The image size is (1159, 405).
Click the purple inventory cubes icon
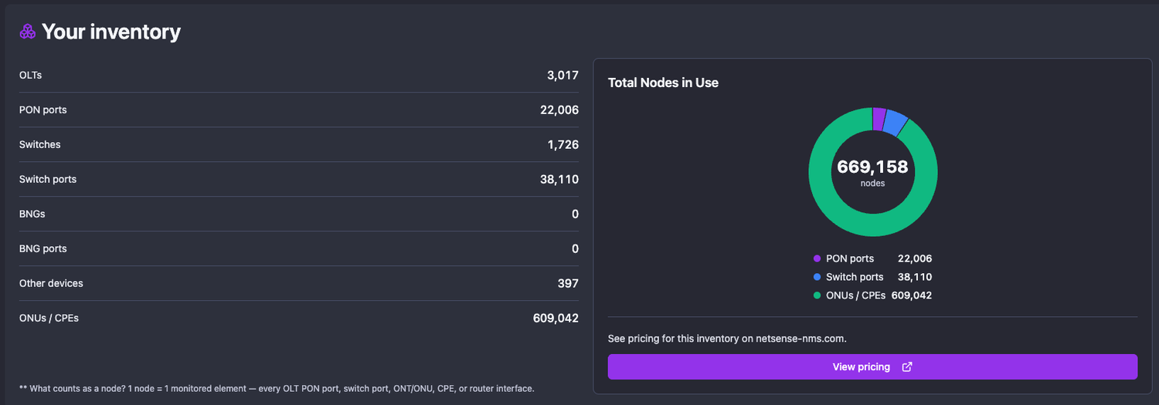point(28,32)
